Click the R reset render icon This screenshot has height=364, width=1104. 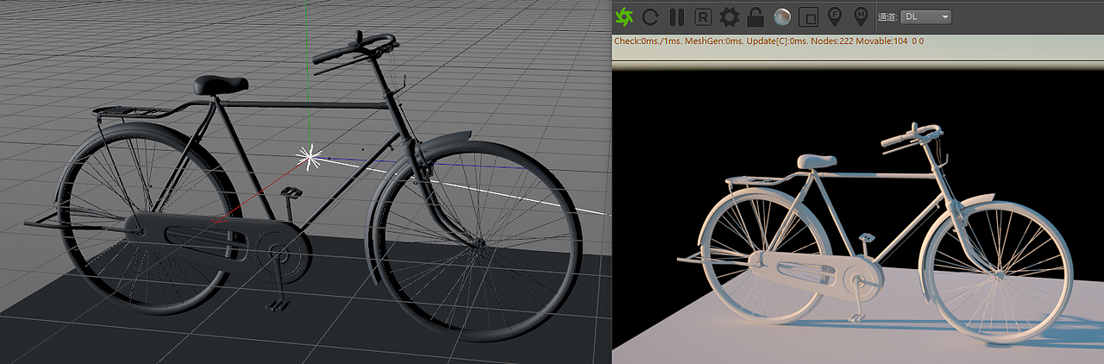(x=703, y=16)
